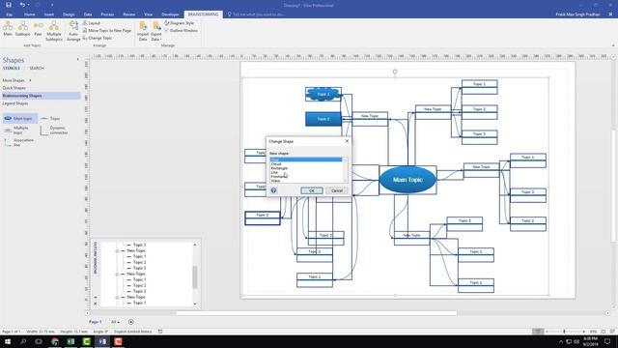
Task: Click the Auto Arrange icon
Action: [x=73, y=31]
